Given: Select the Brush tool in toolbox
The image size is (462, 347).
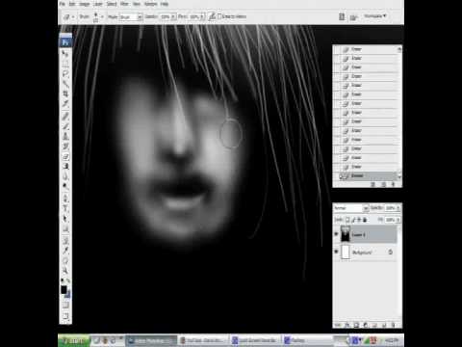Looking at the screenshot, I should tap(65, 126).
